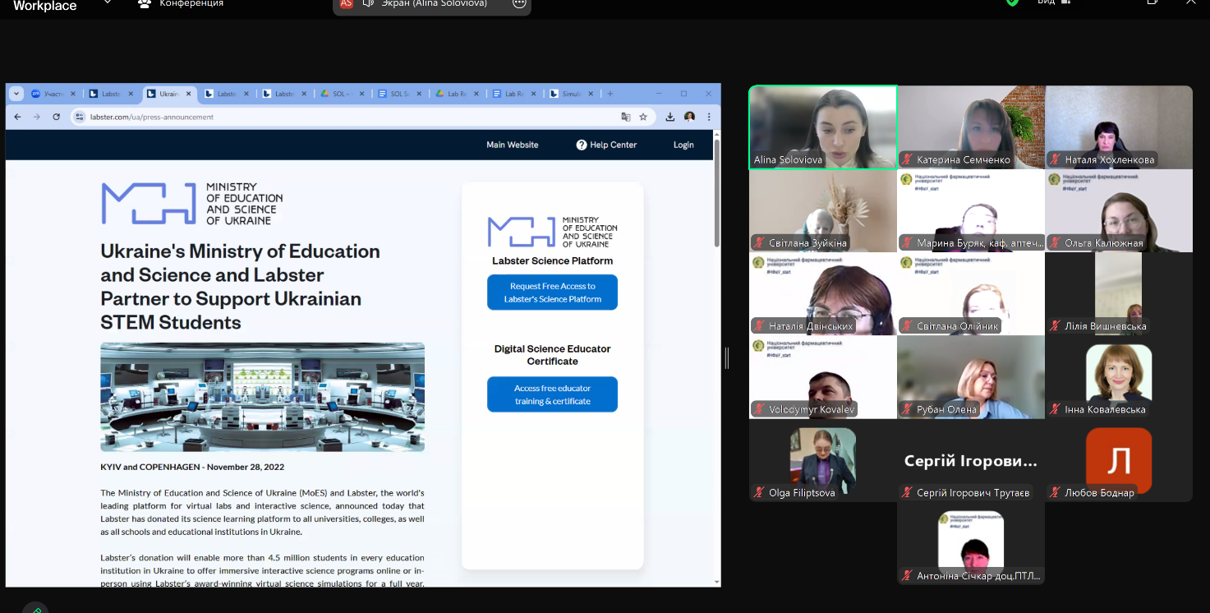Click the 'Digital Science Educator Certificate' heading
This screenshot has width=1210, height=613.
pos(552,355)
